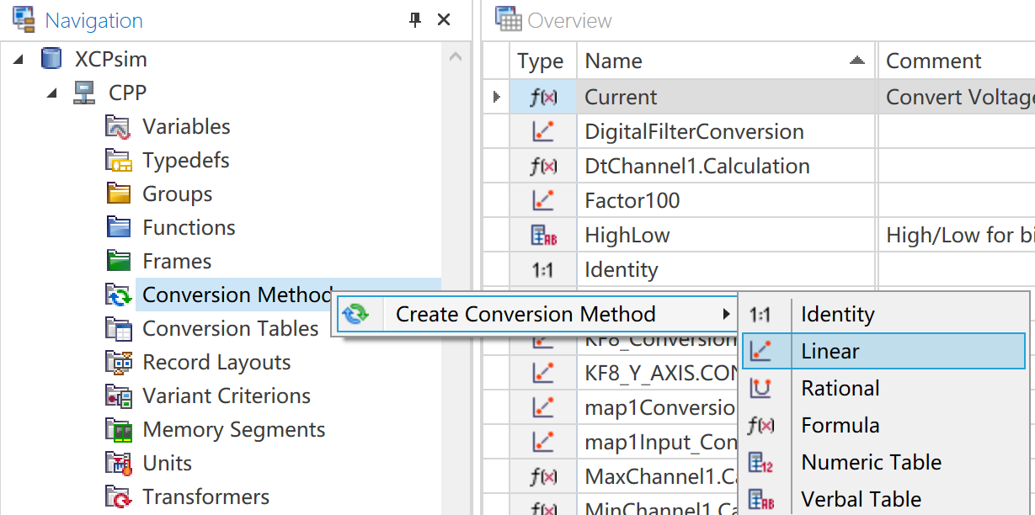1035x515 pixels.
Task: Select Conversion Tables tree item
Action: point(231,329)
